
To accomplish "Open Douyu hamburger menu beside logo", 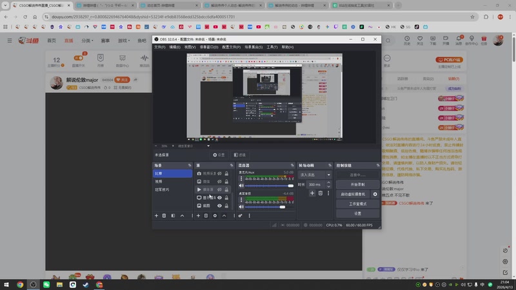I will pyautogui.click(x=10, y=41).
